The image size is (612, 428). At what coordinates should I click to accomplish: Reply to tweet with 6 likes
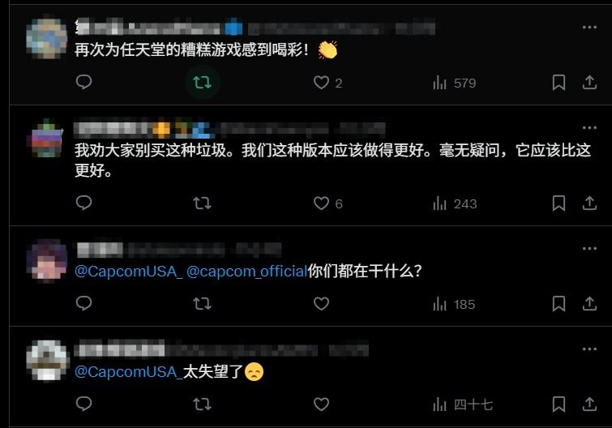click(83, 203)
